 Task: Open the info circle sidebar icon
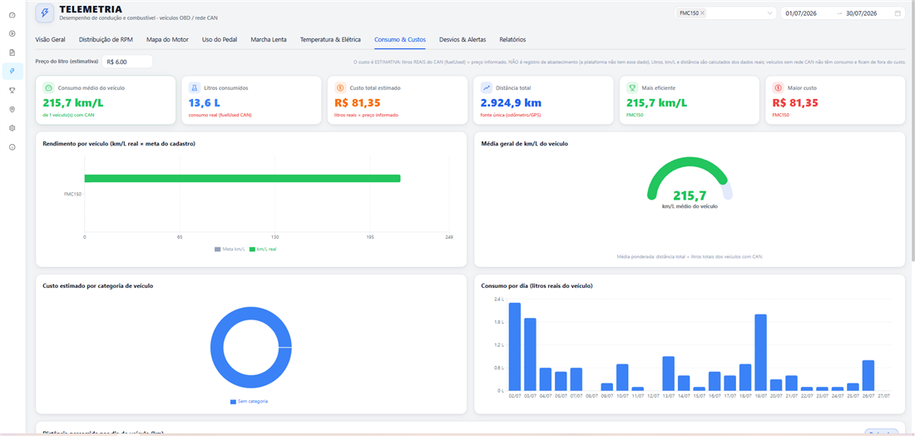(x=12, y=147)
